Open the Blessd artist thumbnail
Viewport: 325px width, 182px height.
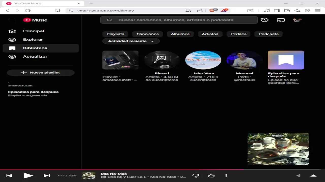coord(162,60)
